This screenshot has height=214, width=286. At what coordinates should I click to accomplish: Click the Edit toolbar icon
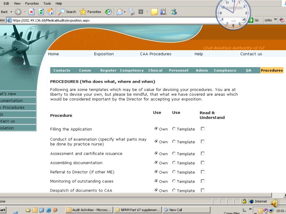tap(141, 12)
